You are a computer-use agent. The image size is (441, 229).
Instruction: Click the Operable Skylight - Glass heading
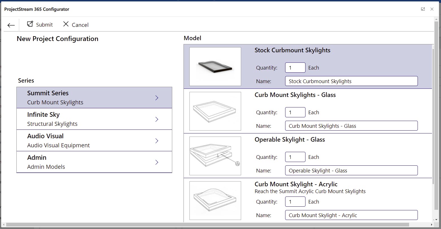[290, 140]
